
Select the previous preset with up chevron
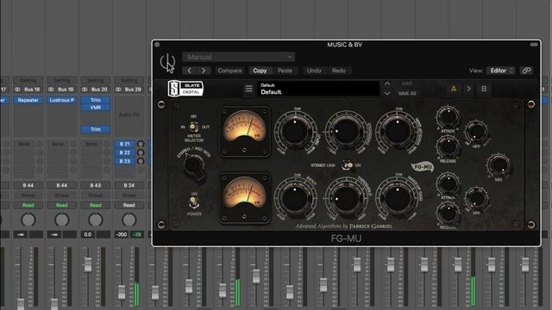pos(387,84)
